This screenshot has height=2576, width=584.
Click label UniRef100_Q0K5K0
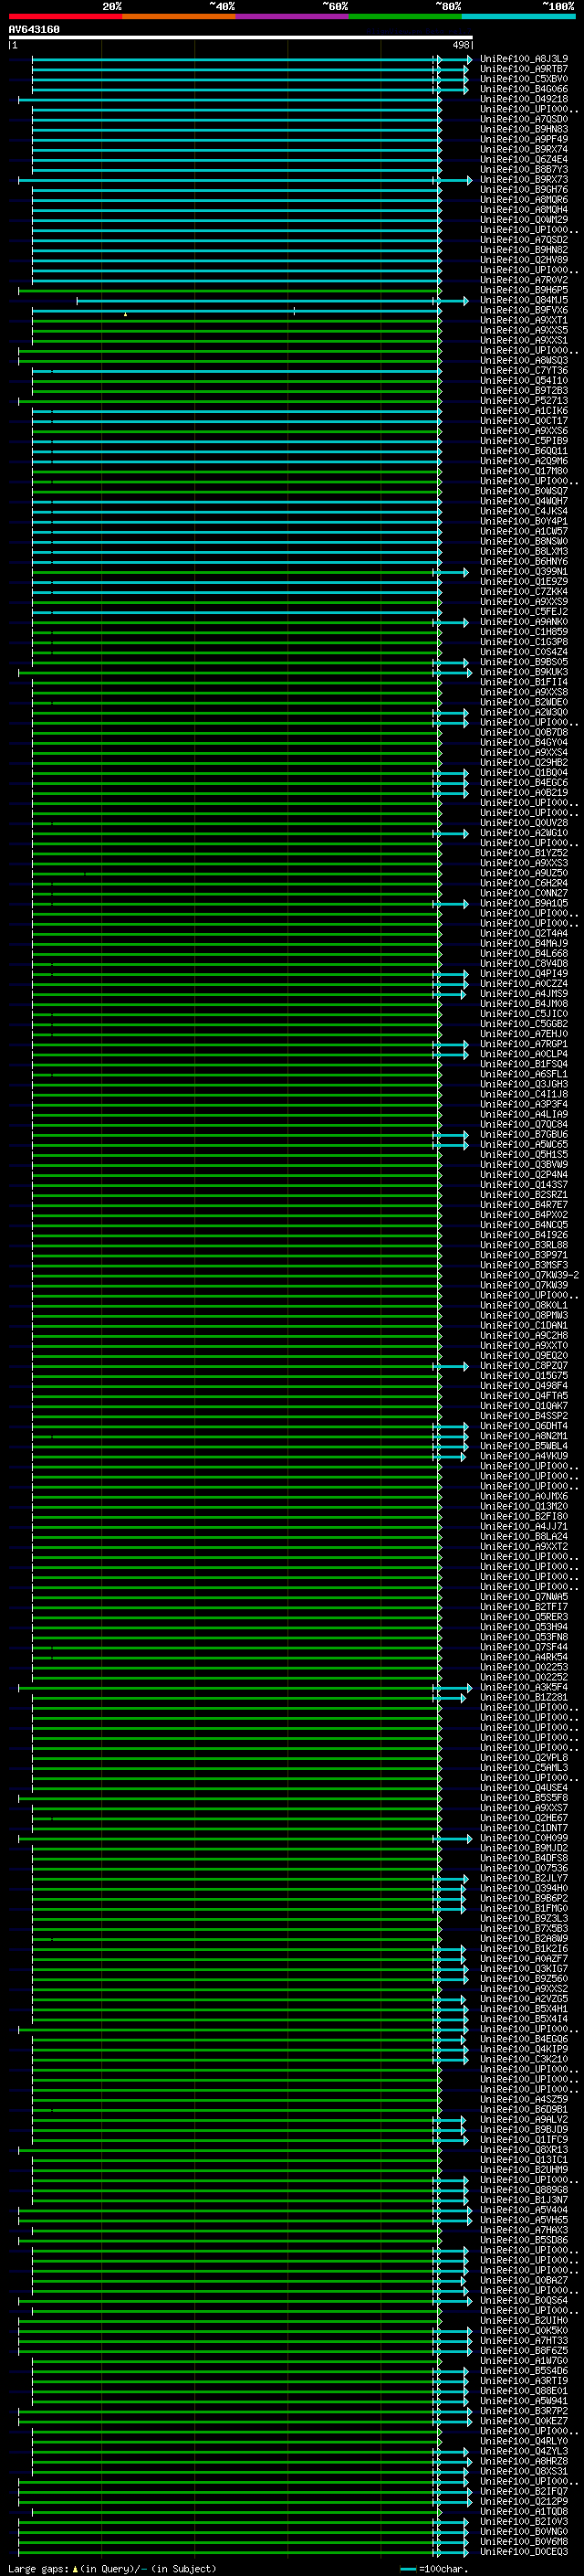pos(524,2330)
